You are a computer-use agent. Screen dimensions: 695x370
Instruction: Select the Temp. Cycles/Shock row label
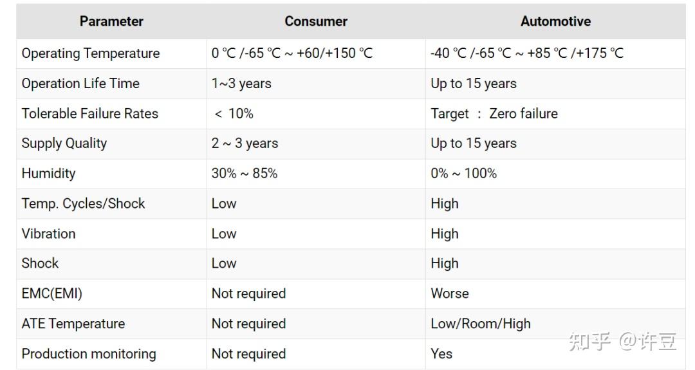(84, 204)
